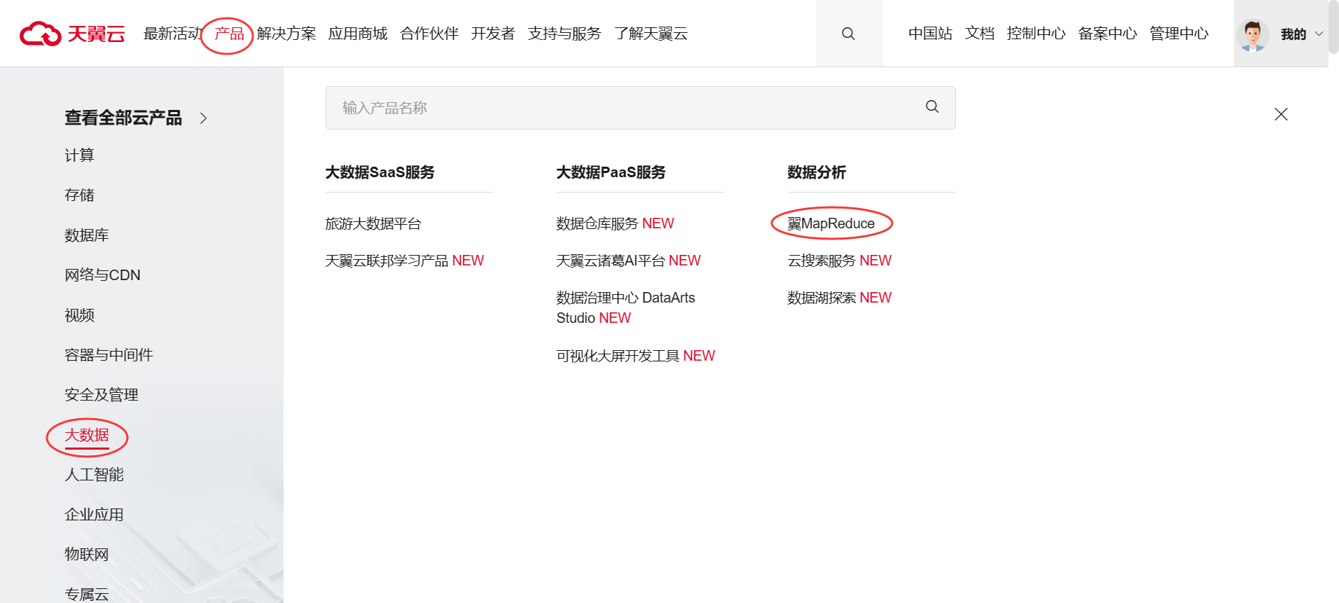Select 物联网 category in sidebar

tap(87, 555)
